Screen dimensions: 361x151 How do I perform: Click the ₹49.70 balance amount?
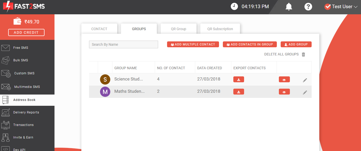pos(32,22)
